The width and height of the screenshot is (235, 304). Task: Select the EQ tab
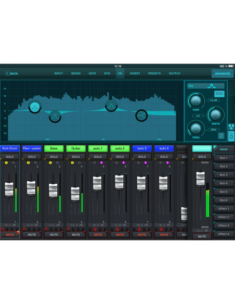click(x=120, y=73)
